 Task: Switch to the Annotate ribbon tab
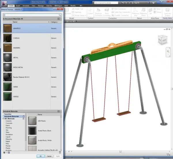[26, 6]
